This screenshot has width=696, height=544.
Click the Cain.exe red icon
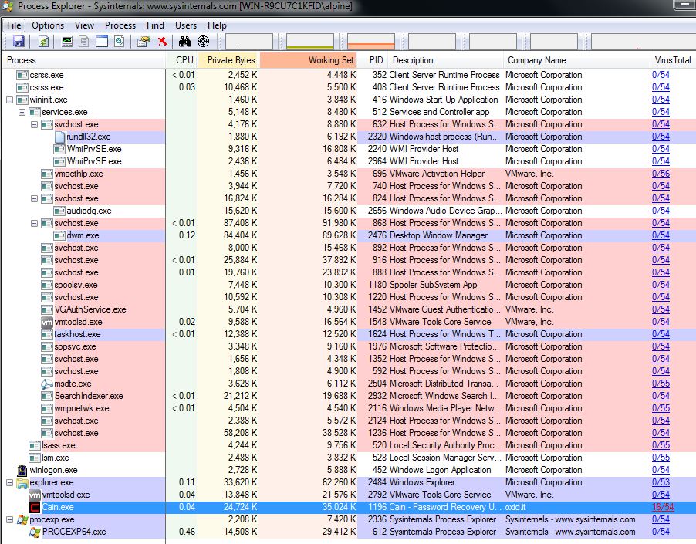[35, 507]
